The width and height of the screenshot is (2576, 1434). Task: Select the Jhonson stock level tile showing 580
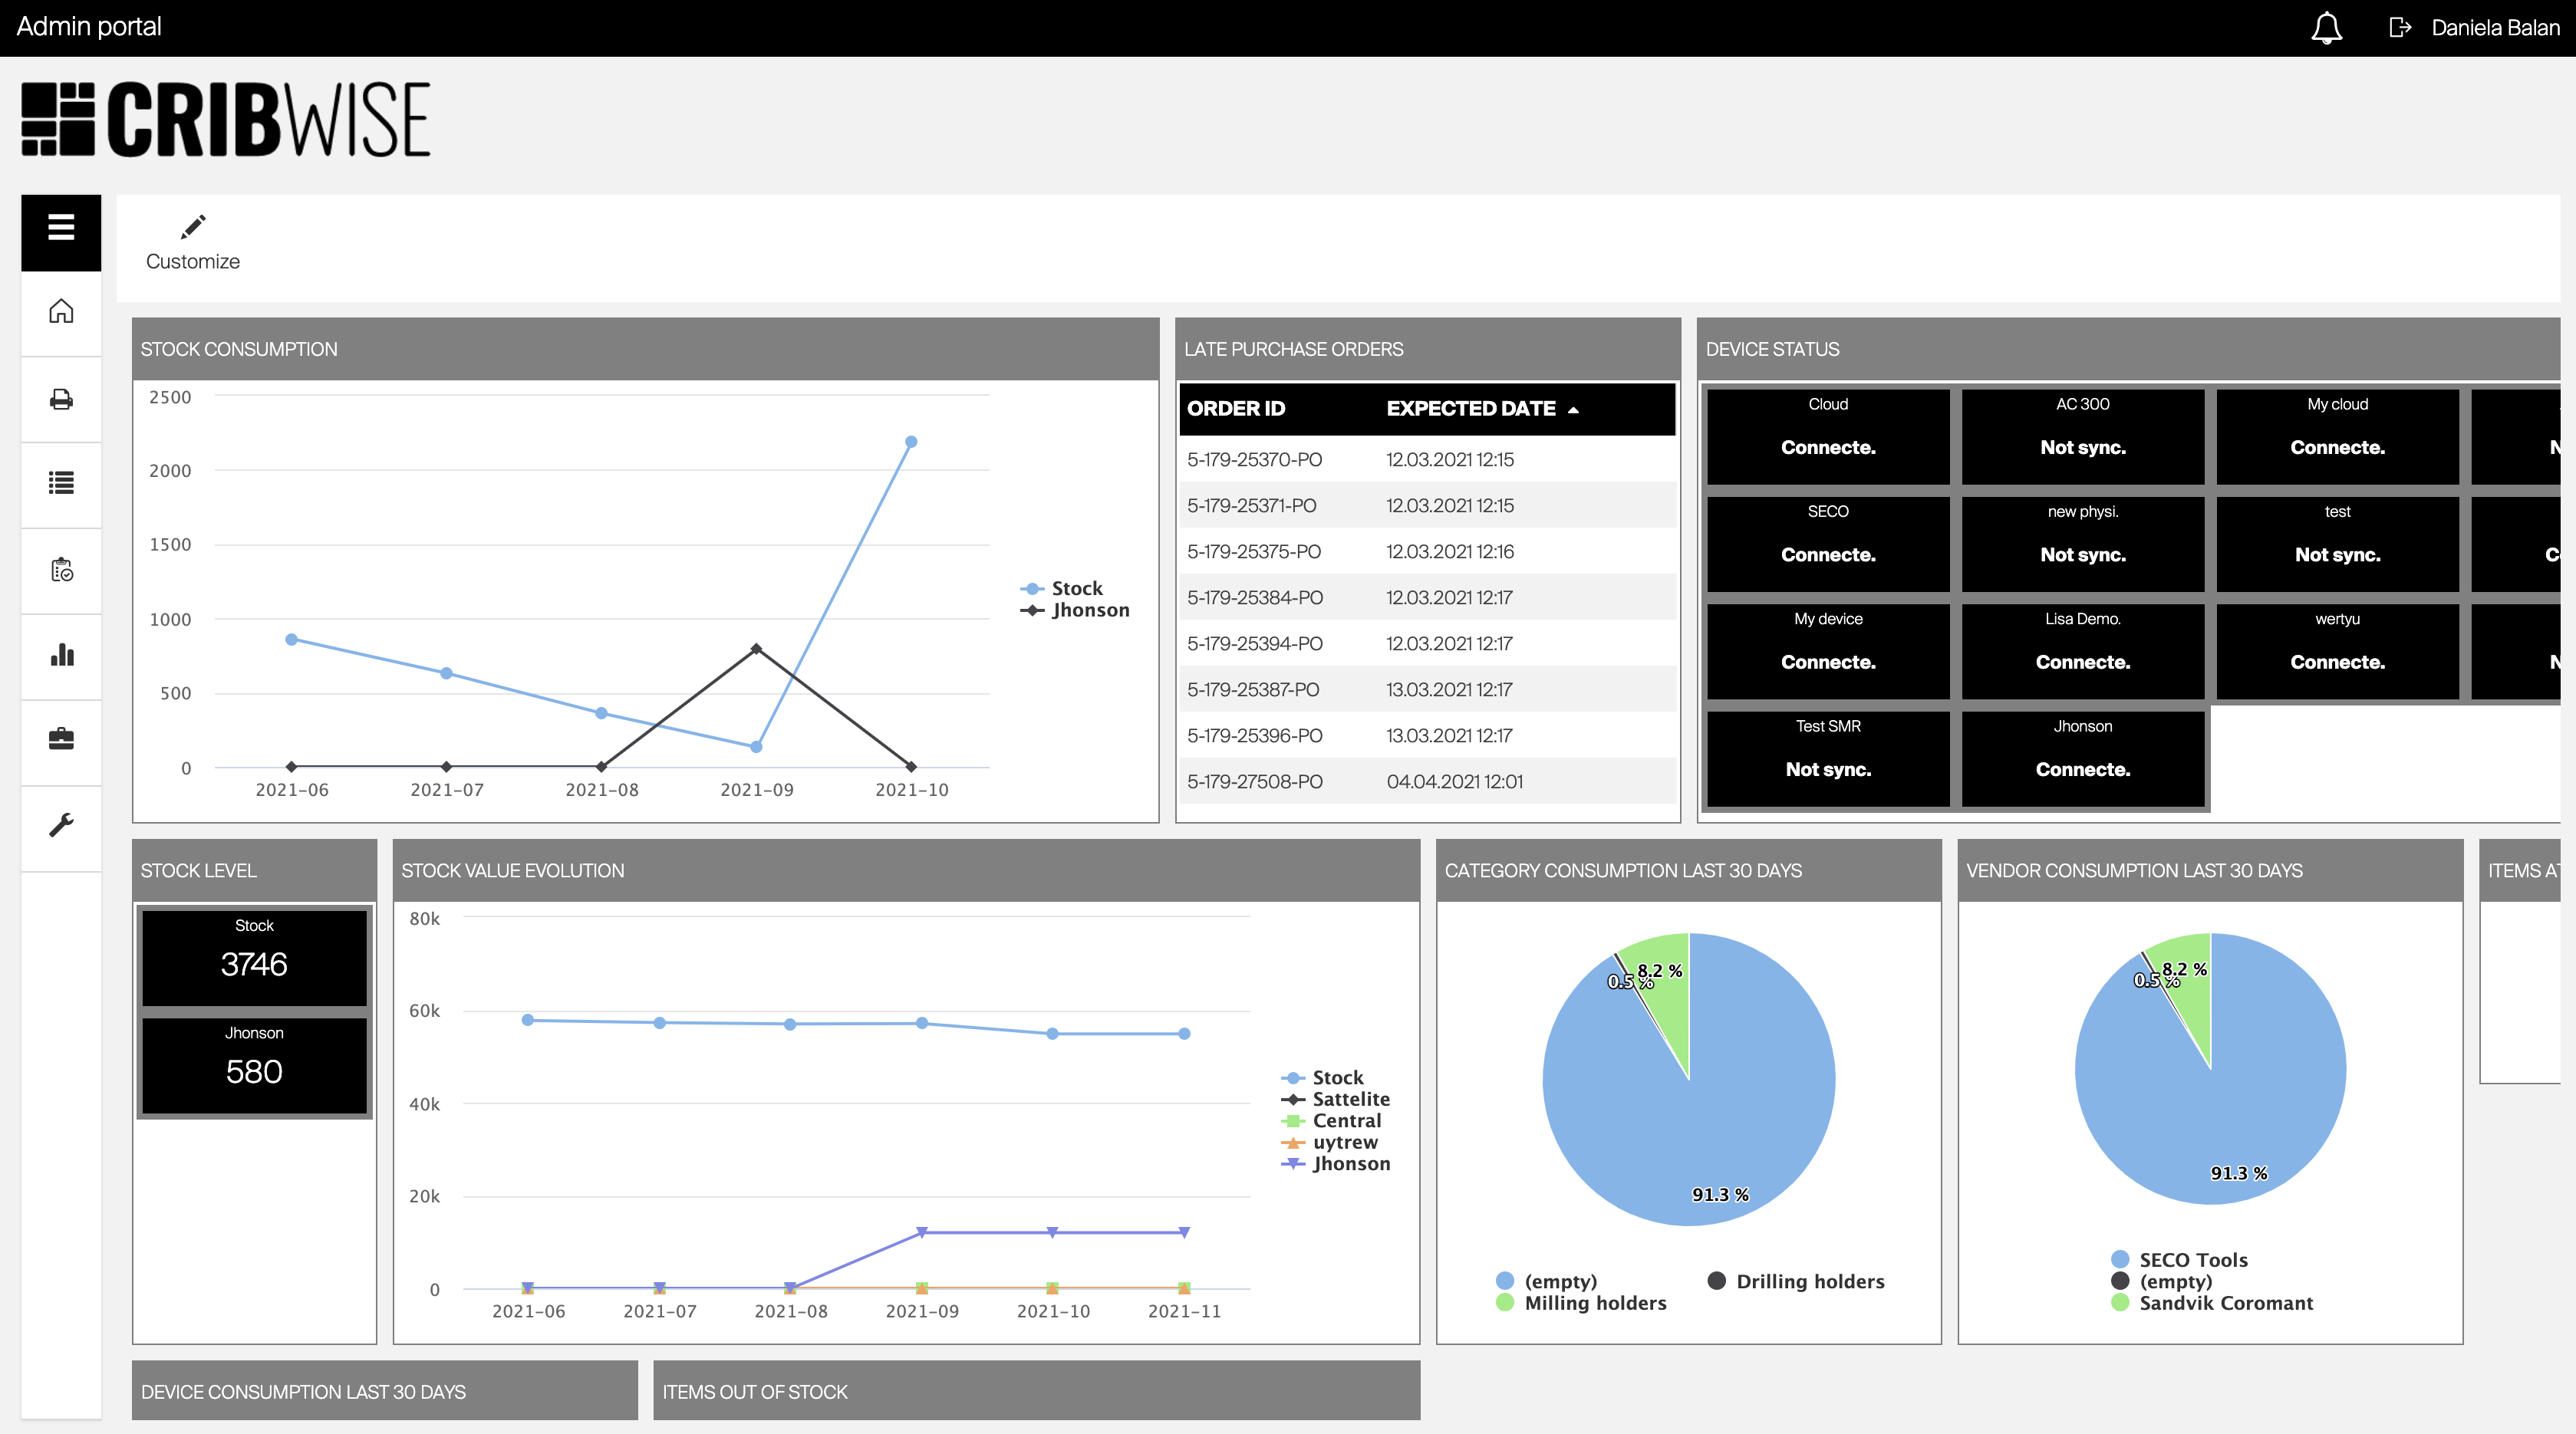click(x=254, y=1064)
